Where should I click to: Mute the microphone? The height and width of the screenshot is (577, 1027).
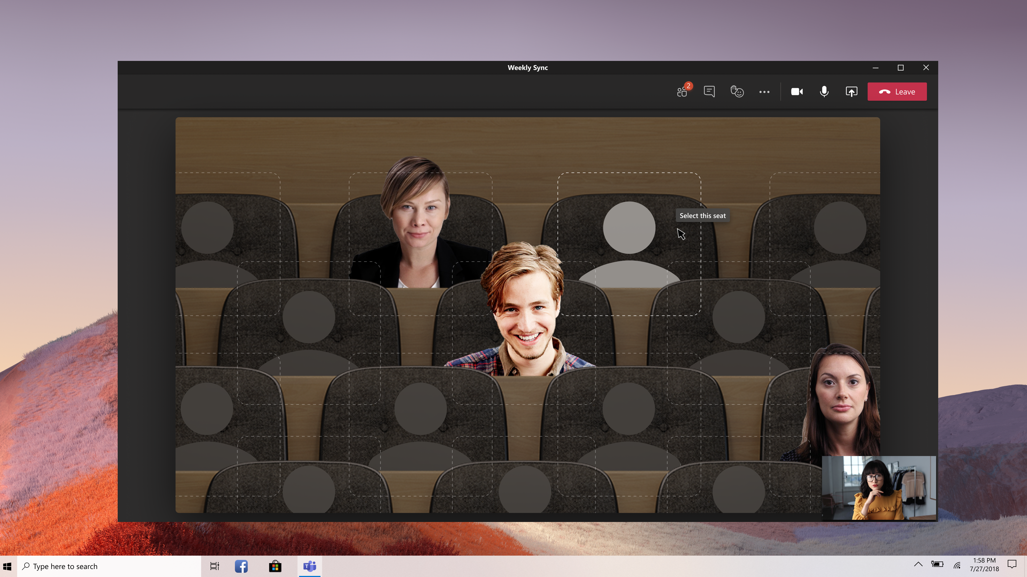pyautogui.click(x=824, y=92)
